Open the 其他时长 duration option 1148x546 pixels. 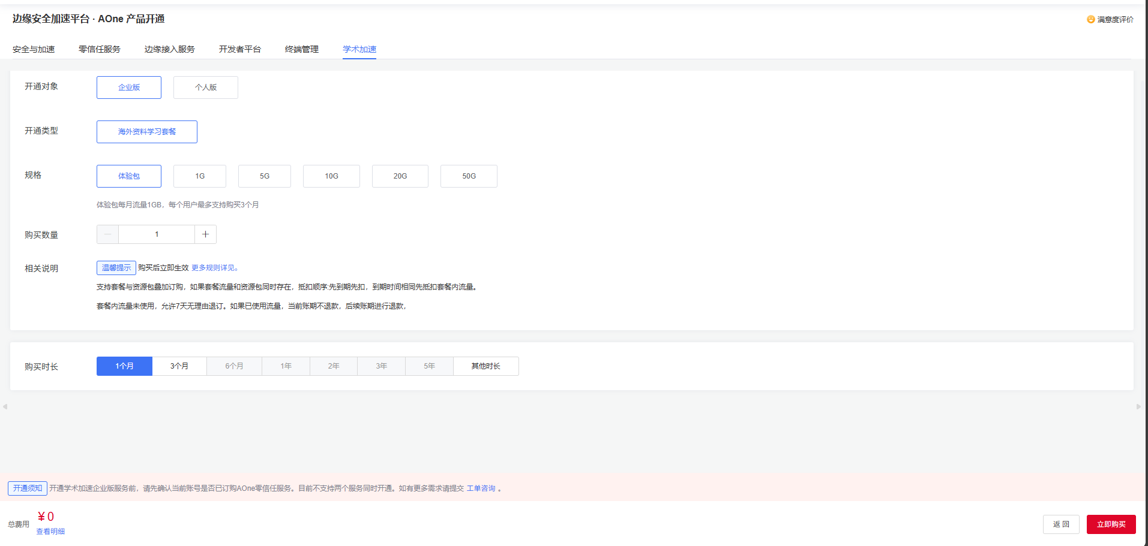[486, 366]
